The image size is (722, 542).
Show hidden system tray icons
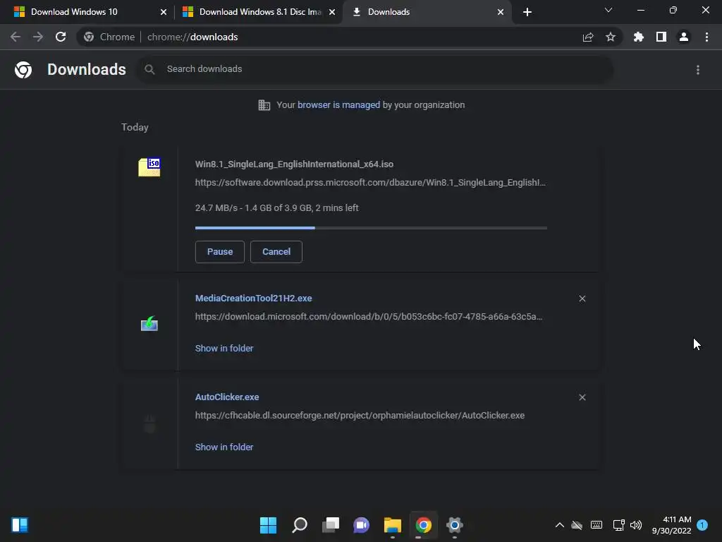point(559,525)
